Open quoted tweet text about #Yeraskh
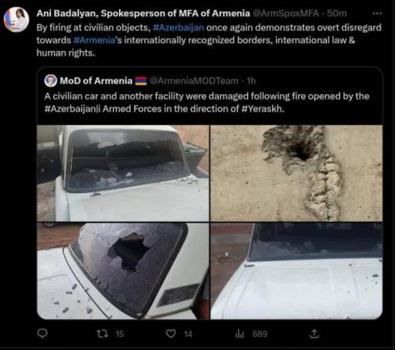 pyautogui.click(x=206, y=103)
